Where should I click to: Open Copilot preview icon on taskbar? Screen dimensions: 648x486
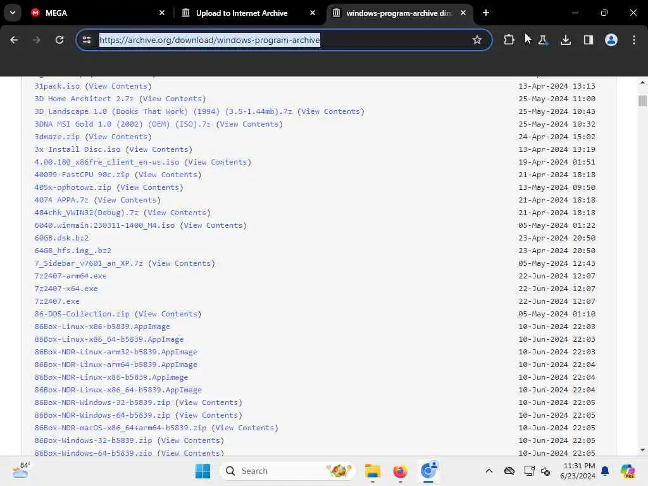[628, 471]
